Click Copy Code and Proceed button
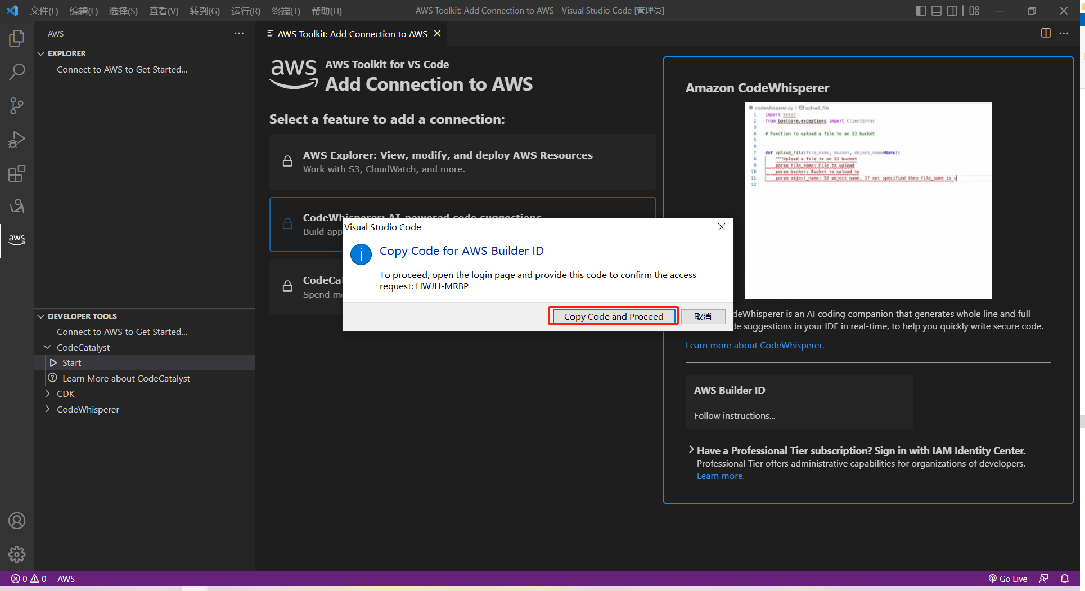The height and width of the screenshot is (591, 1085). coord(613,316)
